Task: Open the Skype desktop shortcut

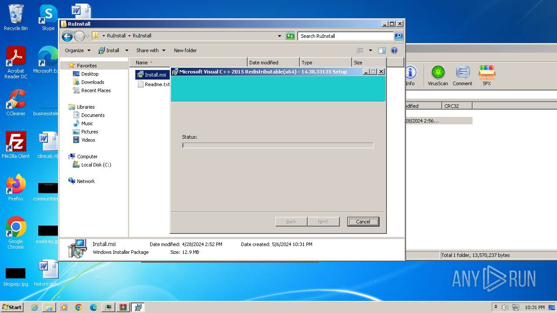Action: click(x=48, y=17)
